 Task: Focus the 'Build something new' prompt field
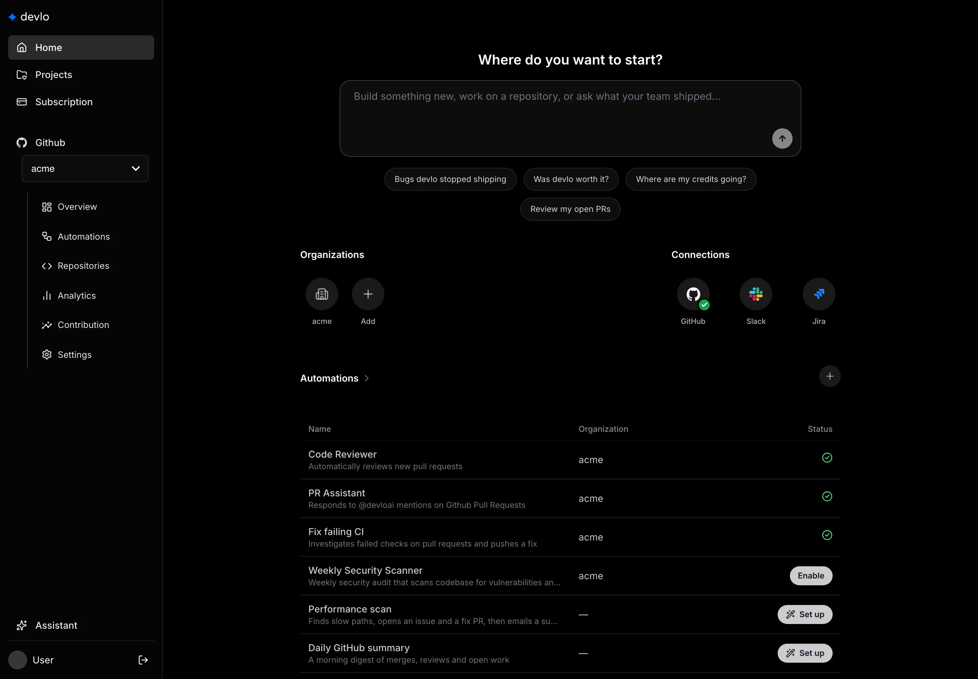point(570,118)
